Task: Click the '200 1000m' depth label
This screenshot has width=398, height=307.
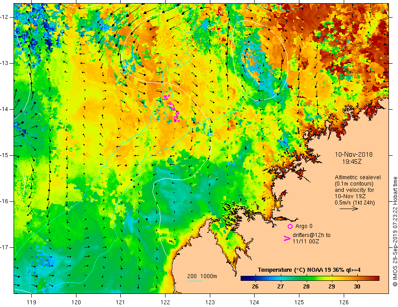Action: [202, 276]
